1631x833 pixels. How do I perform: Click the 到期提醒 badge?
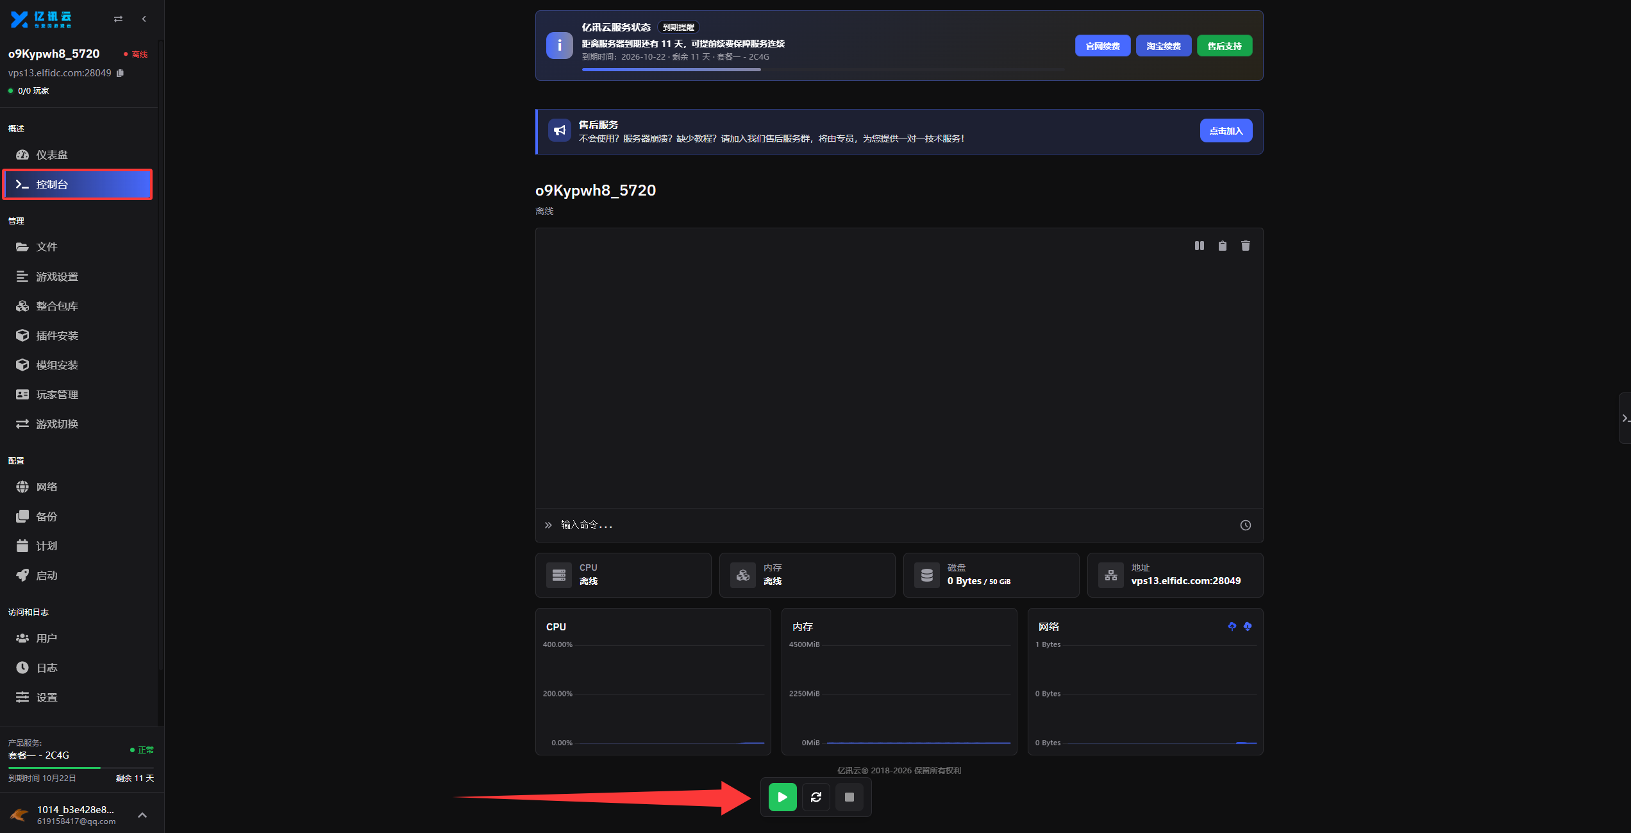pos(678,27)
